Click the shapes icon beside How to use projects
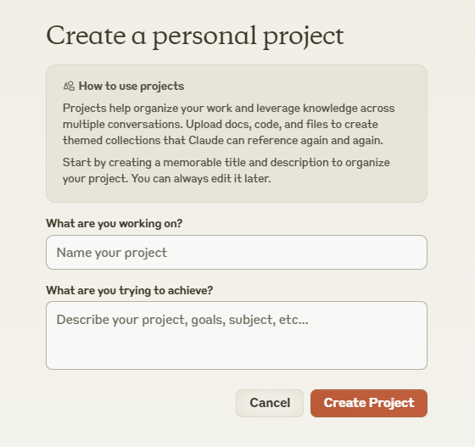Image resolution: width=475 pixels, height=447 pixels. 69,86
